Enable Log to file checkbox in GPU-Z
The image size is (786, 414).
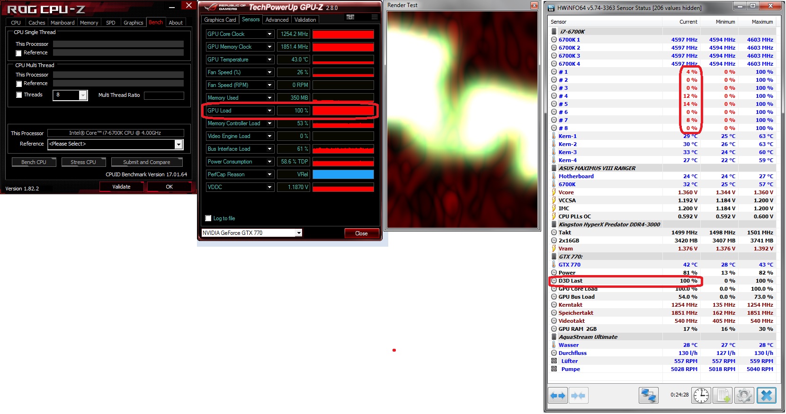click(x=208, y=218)
